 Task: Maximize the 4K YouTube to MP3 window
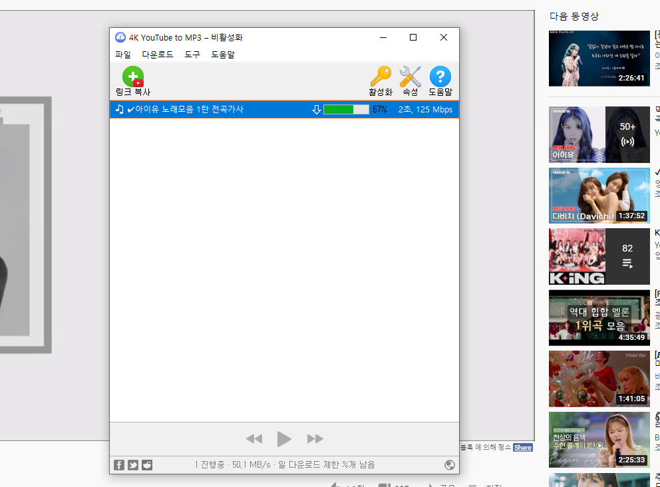click(x=413, y=37)
